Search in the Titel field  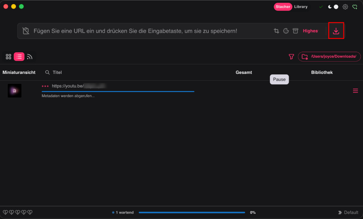tap(57, 73)
